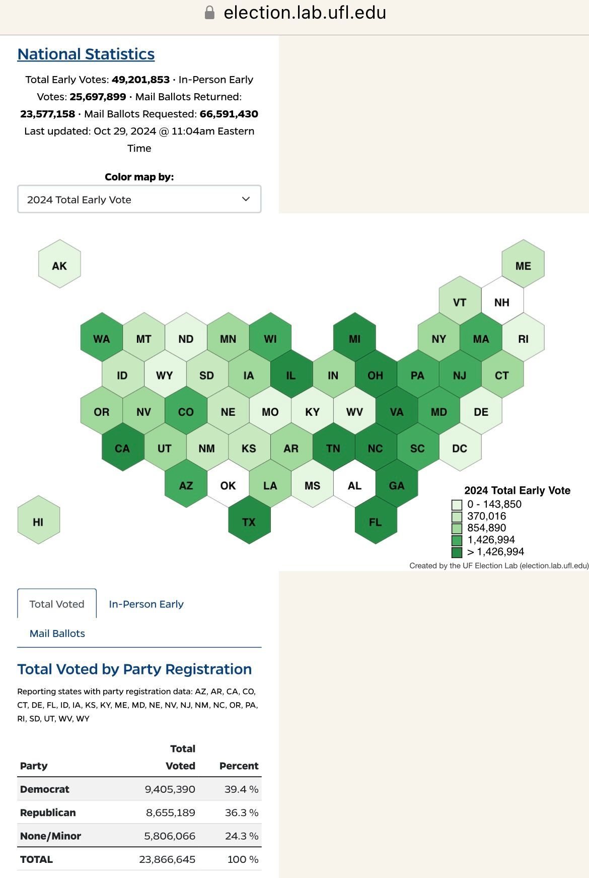Click the Michigan hexagon tile
Viewport: 589px width, 878px height.
coord(354,339)
